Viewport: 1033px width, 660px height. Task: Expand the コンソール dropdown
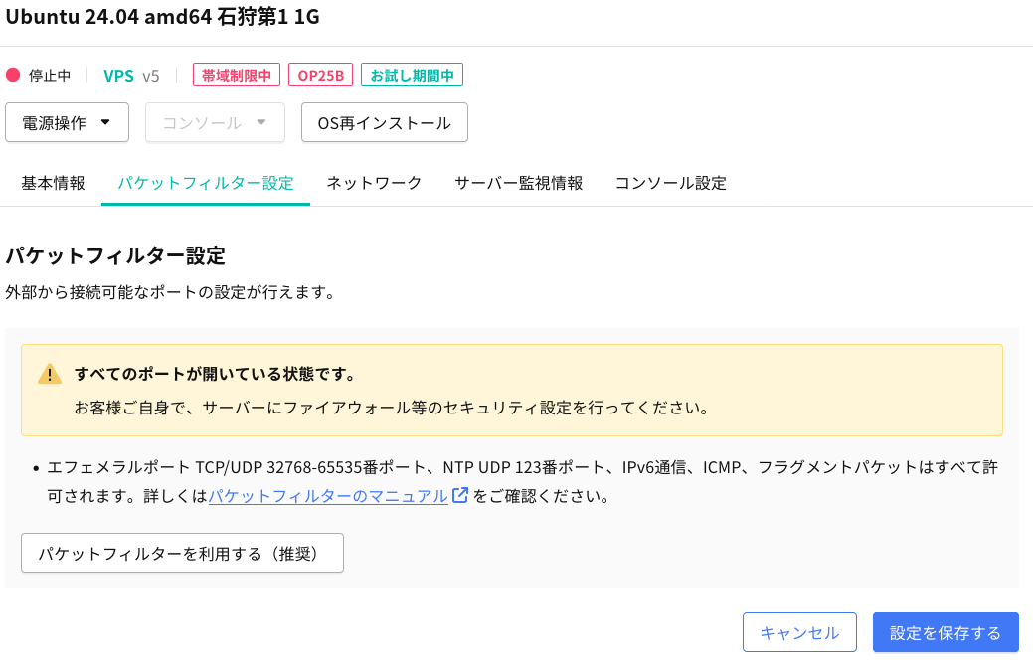click(x=215, y=122)
